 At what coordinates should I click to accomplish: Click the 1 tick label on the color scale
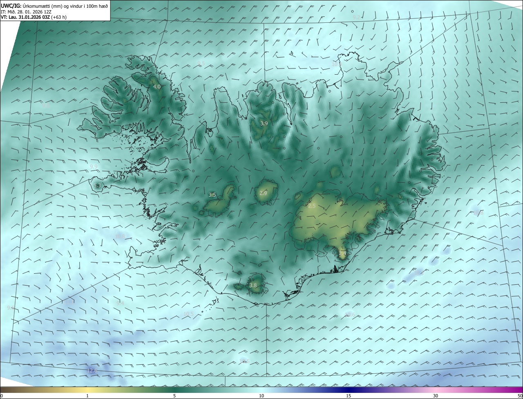87,396
